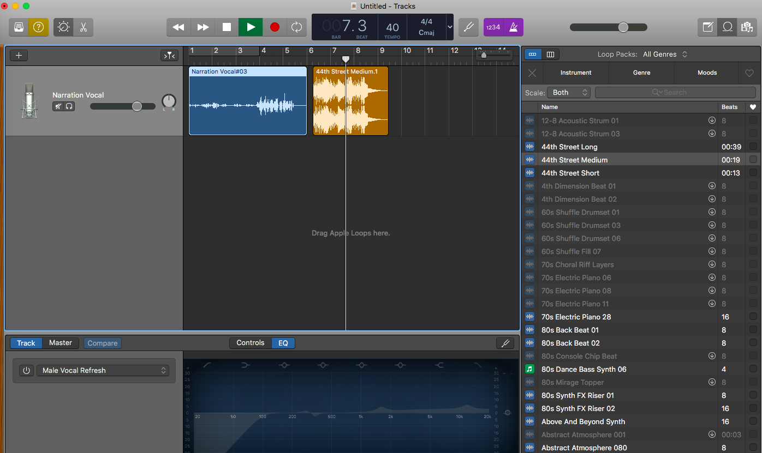Toggle the metronome click
Viewport: 762px width, 453px height.
(514, 27)
